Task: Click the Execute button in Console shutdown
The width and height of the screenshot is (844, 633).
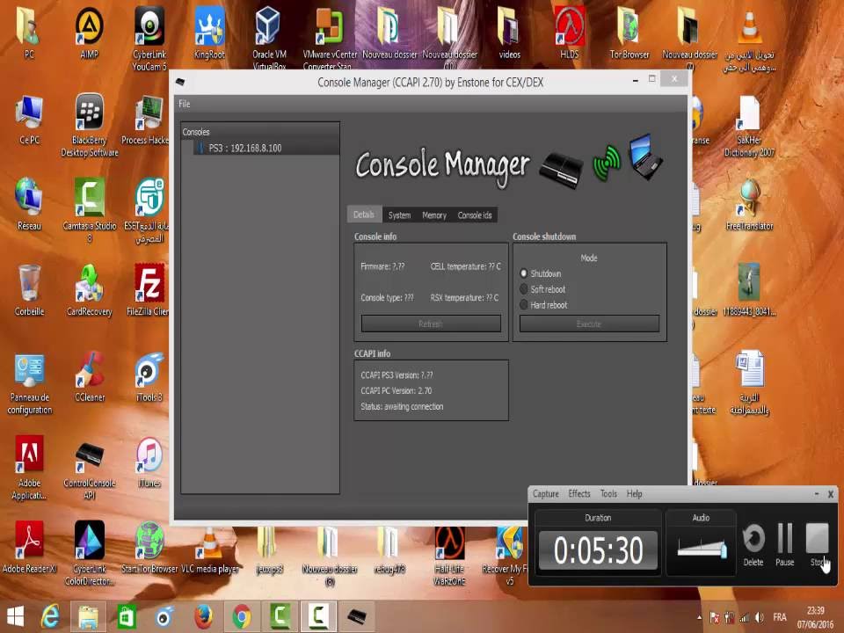Action: (x=589, y=324)
